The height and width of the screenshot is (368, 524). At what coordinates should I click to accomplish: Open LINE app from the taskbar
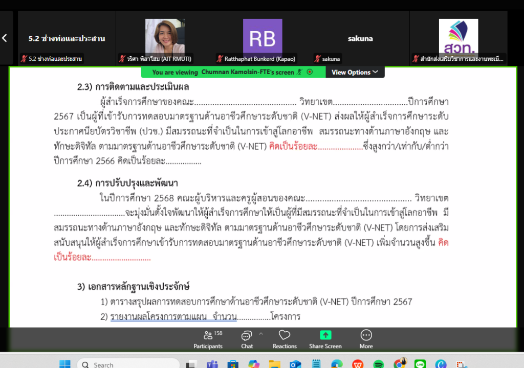pos(420,364)
